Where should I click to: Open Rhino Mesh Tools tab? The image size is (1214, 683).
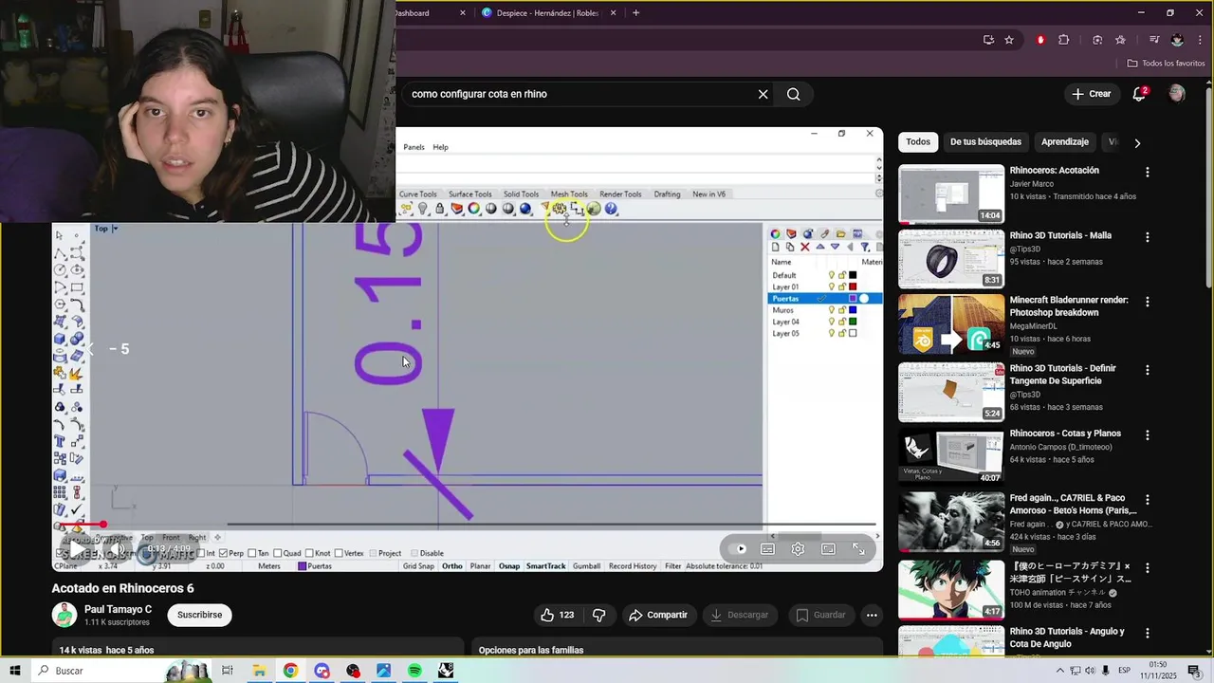[569, 194]
